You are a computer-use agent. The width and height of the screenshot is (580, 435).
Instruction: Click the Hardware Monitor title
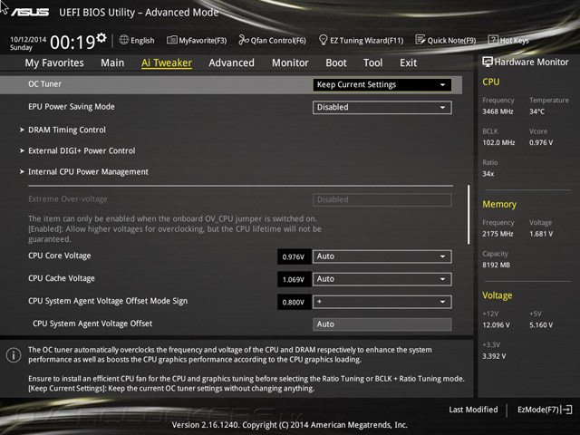point(531,63)
